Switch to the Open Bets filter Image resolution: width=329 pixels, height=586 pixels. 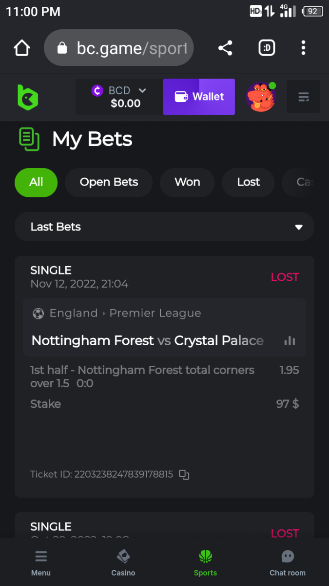[109, 182]
